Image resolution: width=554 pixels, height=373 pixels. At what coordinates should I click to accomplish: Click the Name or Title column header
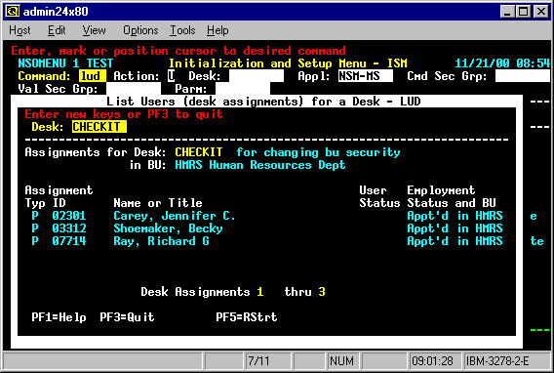158,203
